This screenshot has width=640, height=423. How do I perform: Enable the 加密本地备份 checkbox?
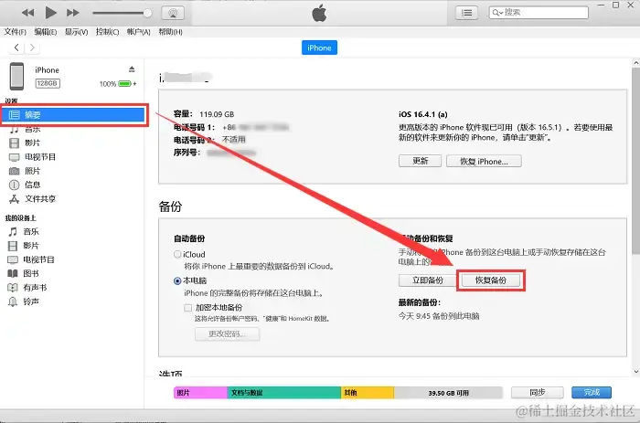(187, 308)
